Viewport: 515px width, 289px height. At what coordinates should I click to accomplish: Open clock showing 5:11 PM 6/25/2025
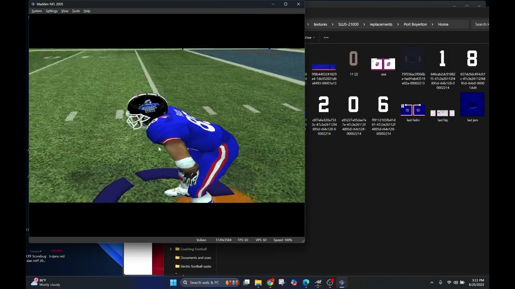tap(476, 283)
